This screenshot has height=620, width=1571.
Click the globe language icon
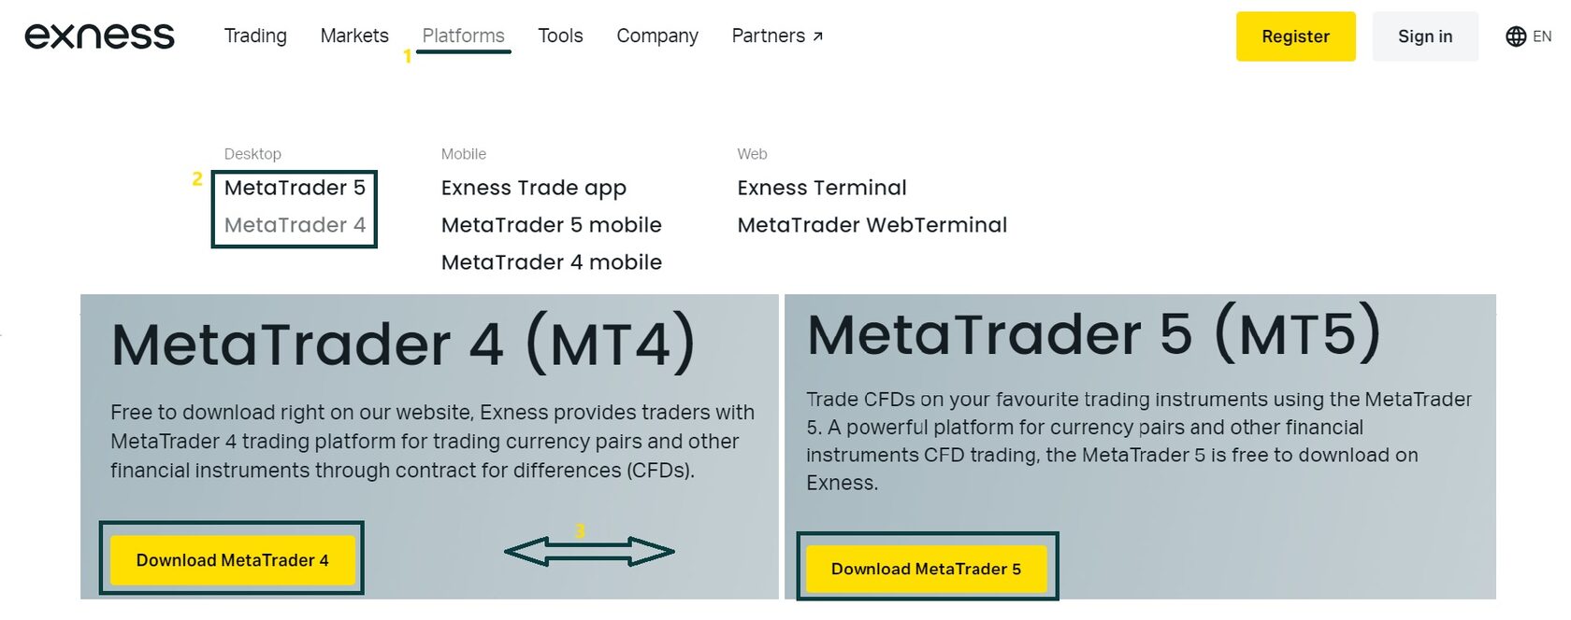[1516, 36]
